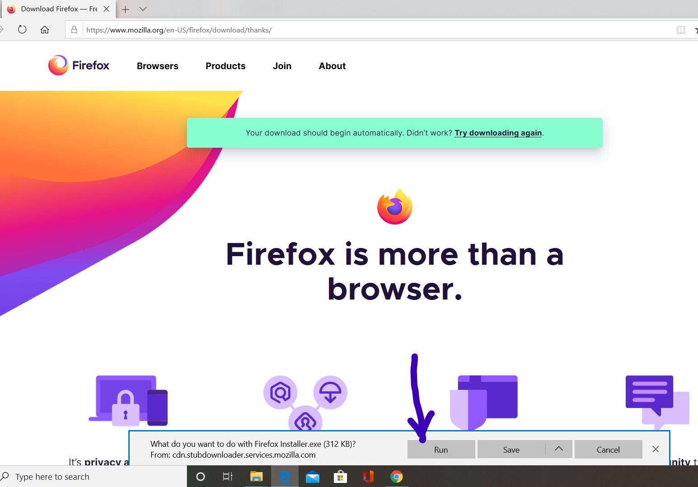This screenshot has height=487, width=698.
Task: Open File Explorer from taskbar
Action: [257, 477]
